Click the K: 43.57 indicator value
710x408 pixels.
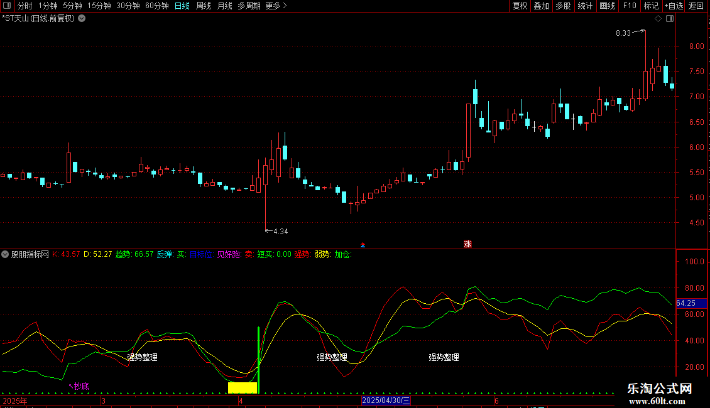[66, 254]
